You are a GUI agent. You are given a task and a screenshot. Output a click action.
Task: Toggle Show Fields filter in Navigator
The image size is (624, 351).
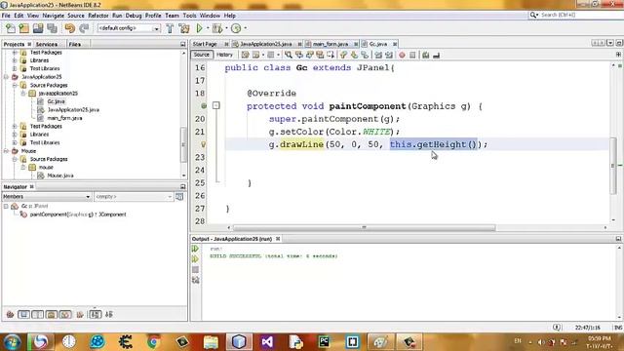23,314
